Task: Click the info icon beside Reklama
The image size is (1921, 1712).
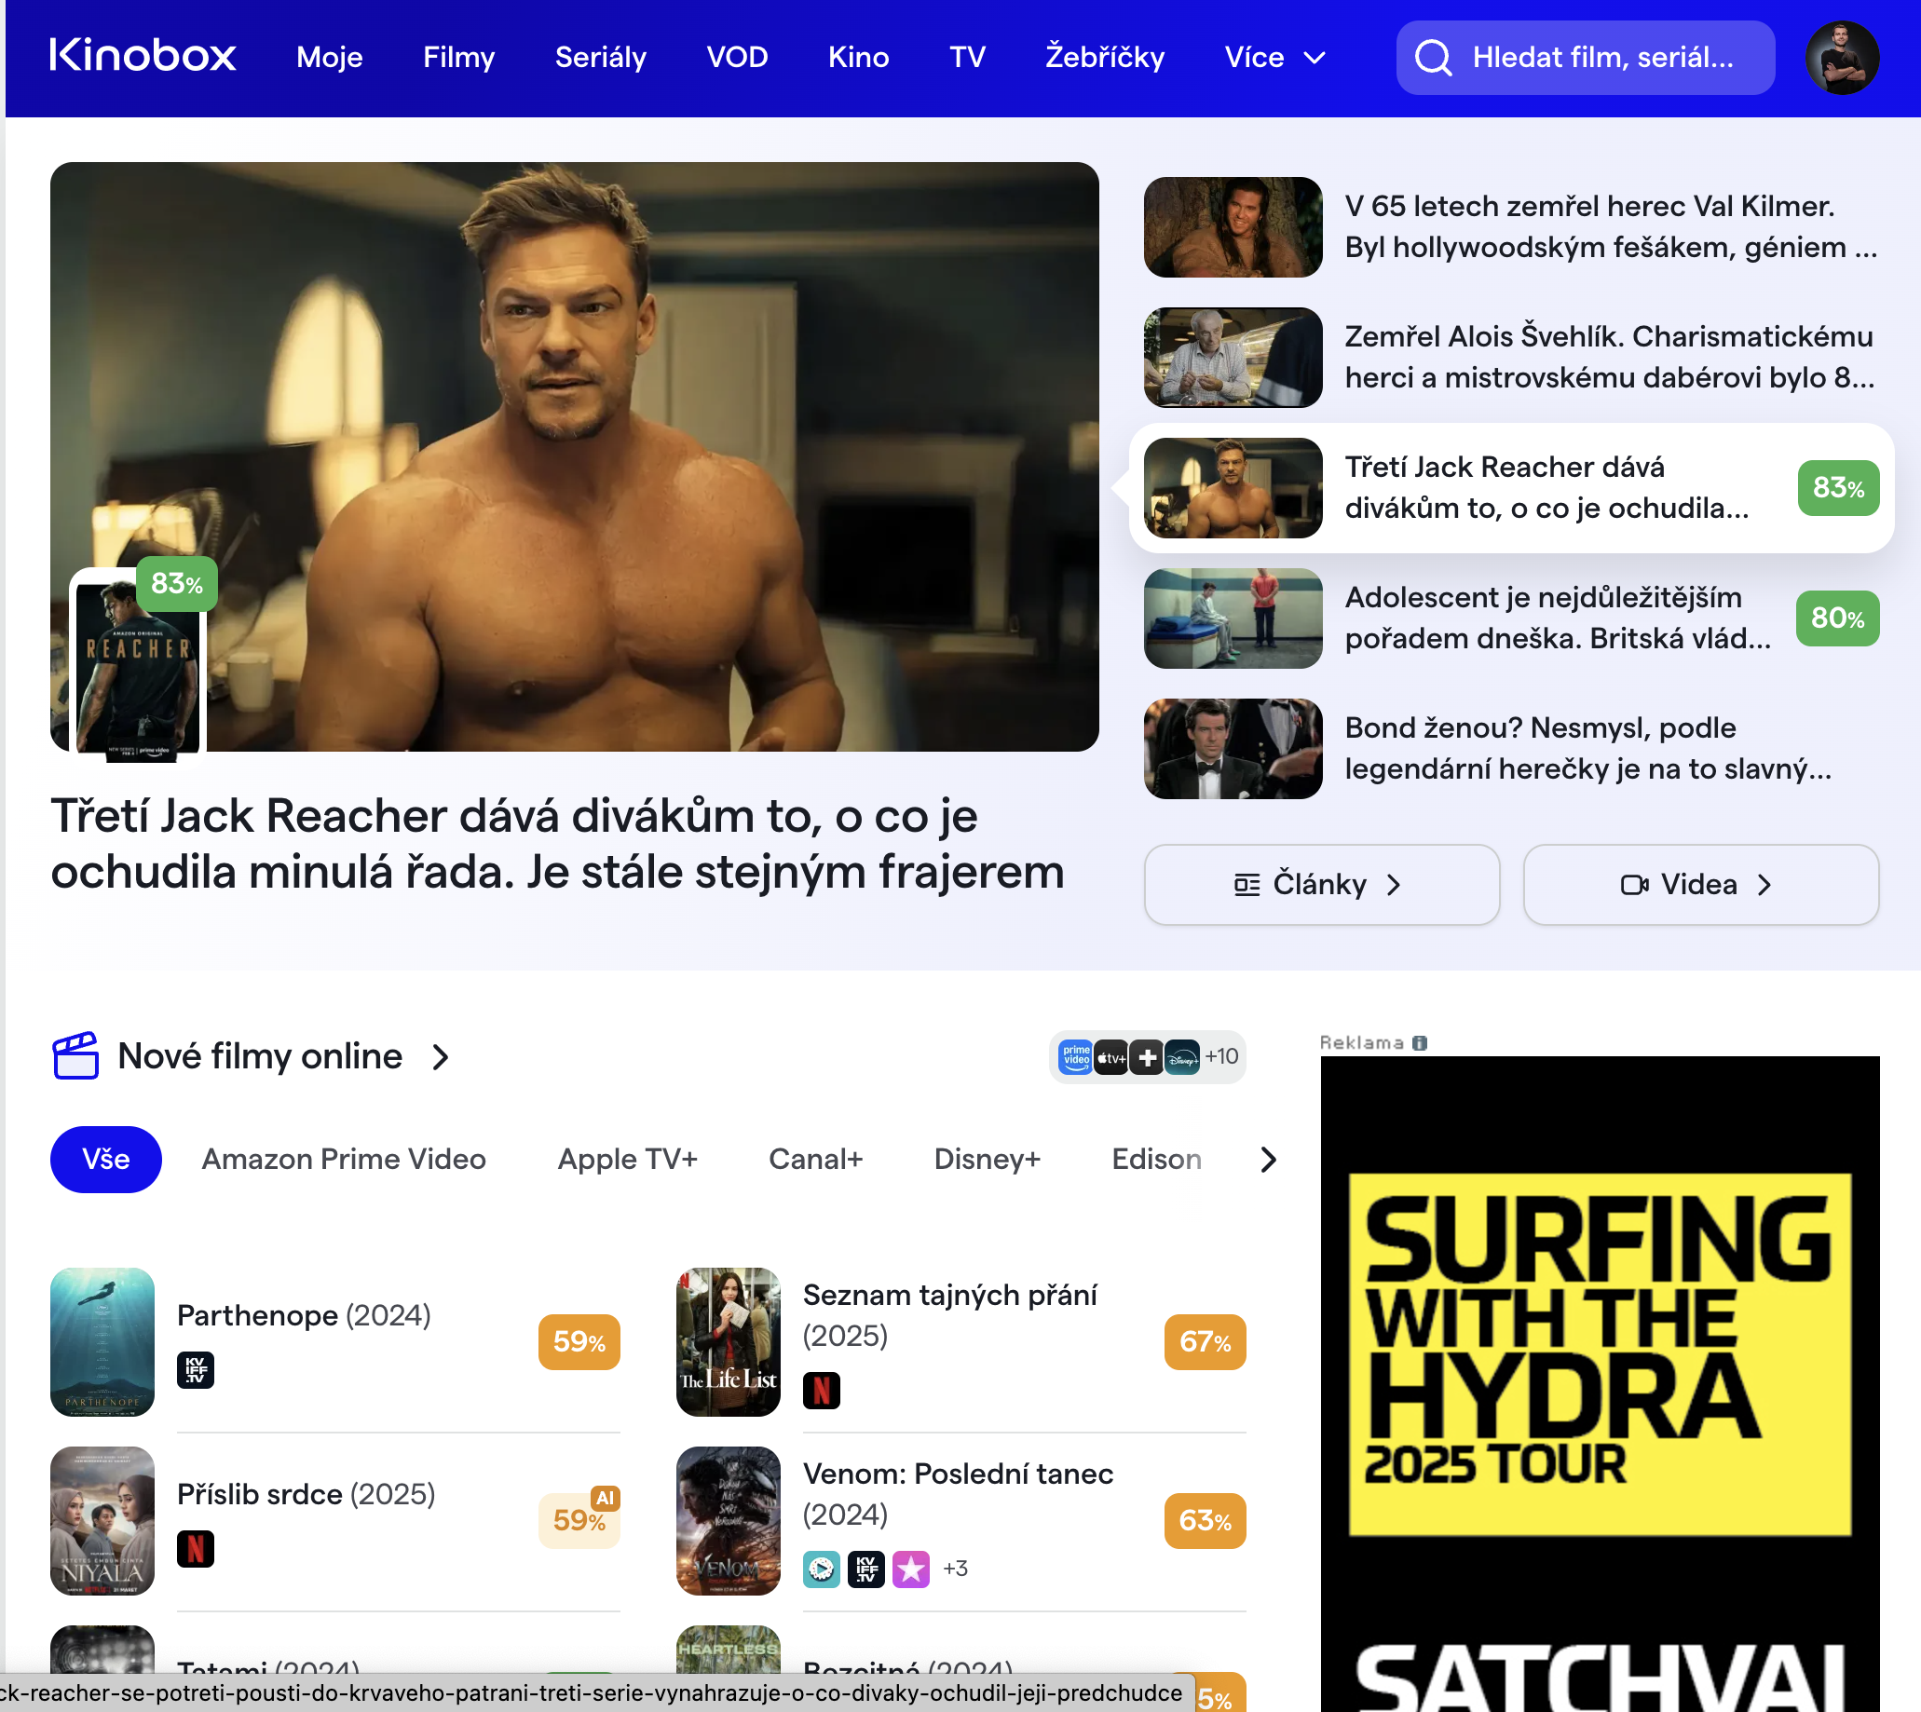Action: pyautogui.click(x=1420, y=1042)
